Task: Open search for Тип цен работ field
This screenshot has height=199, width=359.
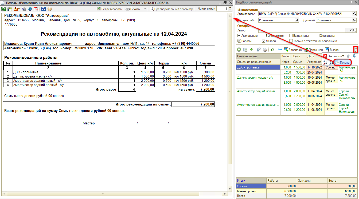Action: pyautogui.click(x=297, y=20)
